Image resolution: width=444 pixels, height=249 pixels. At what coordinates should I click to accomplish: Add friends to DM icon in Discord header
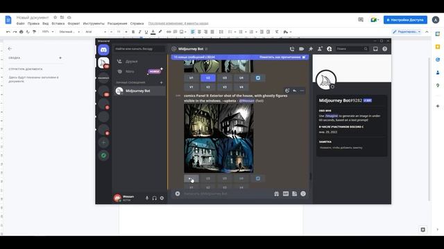pos(320,49)
